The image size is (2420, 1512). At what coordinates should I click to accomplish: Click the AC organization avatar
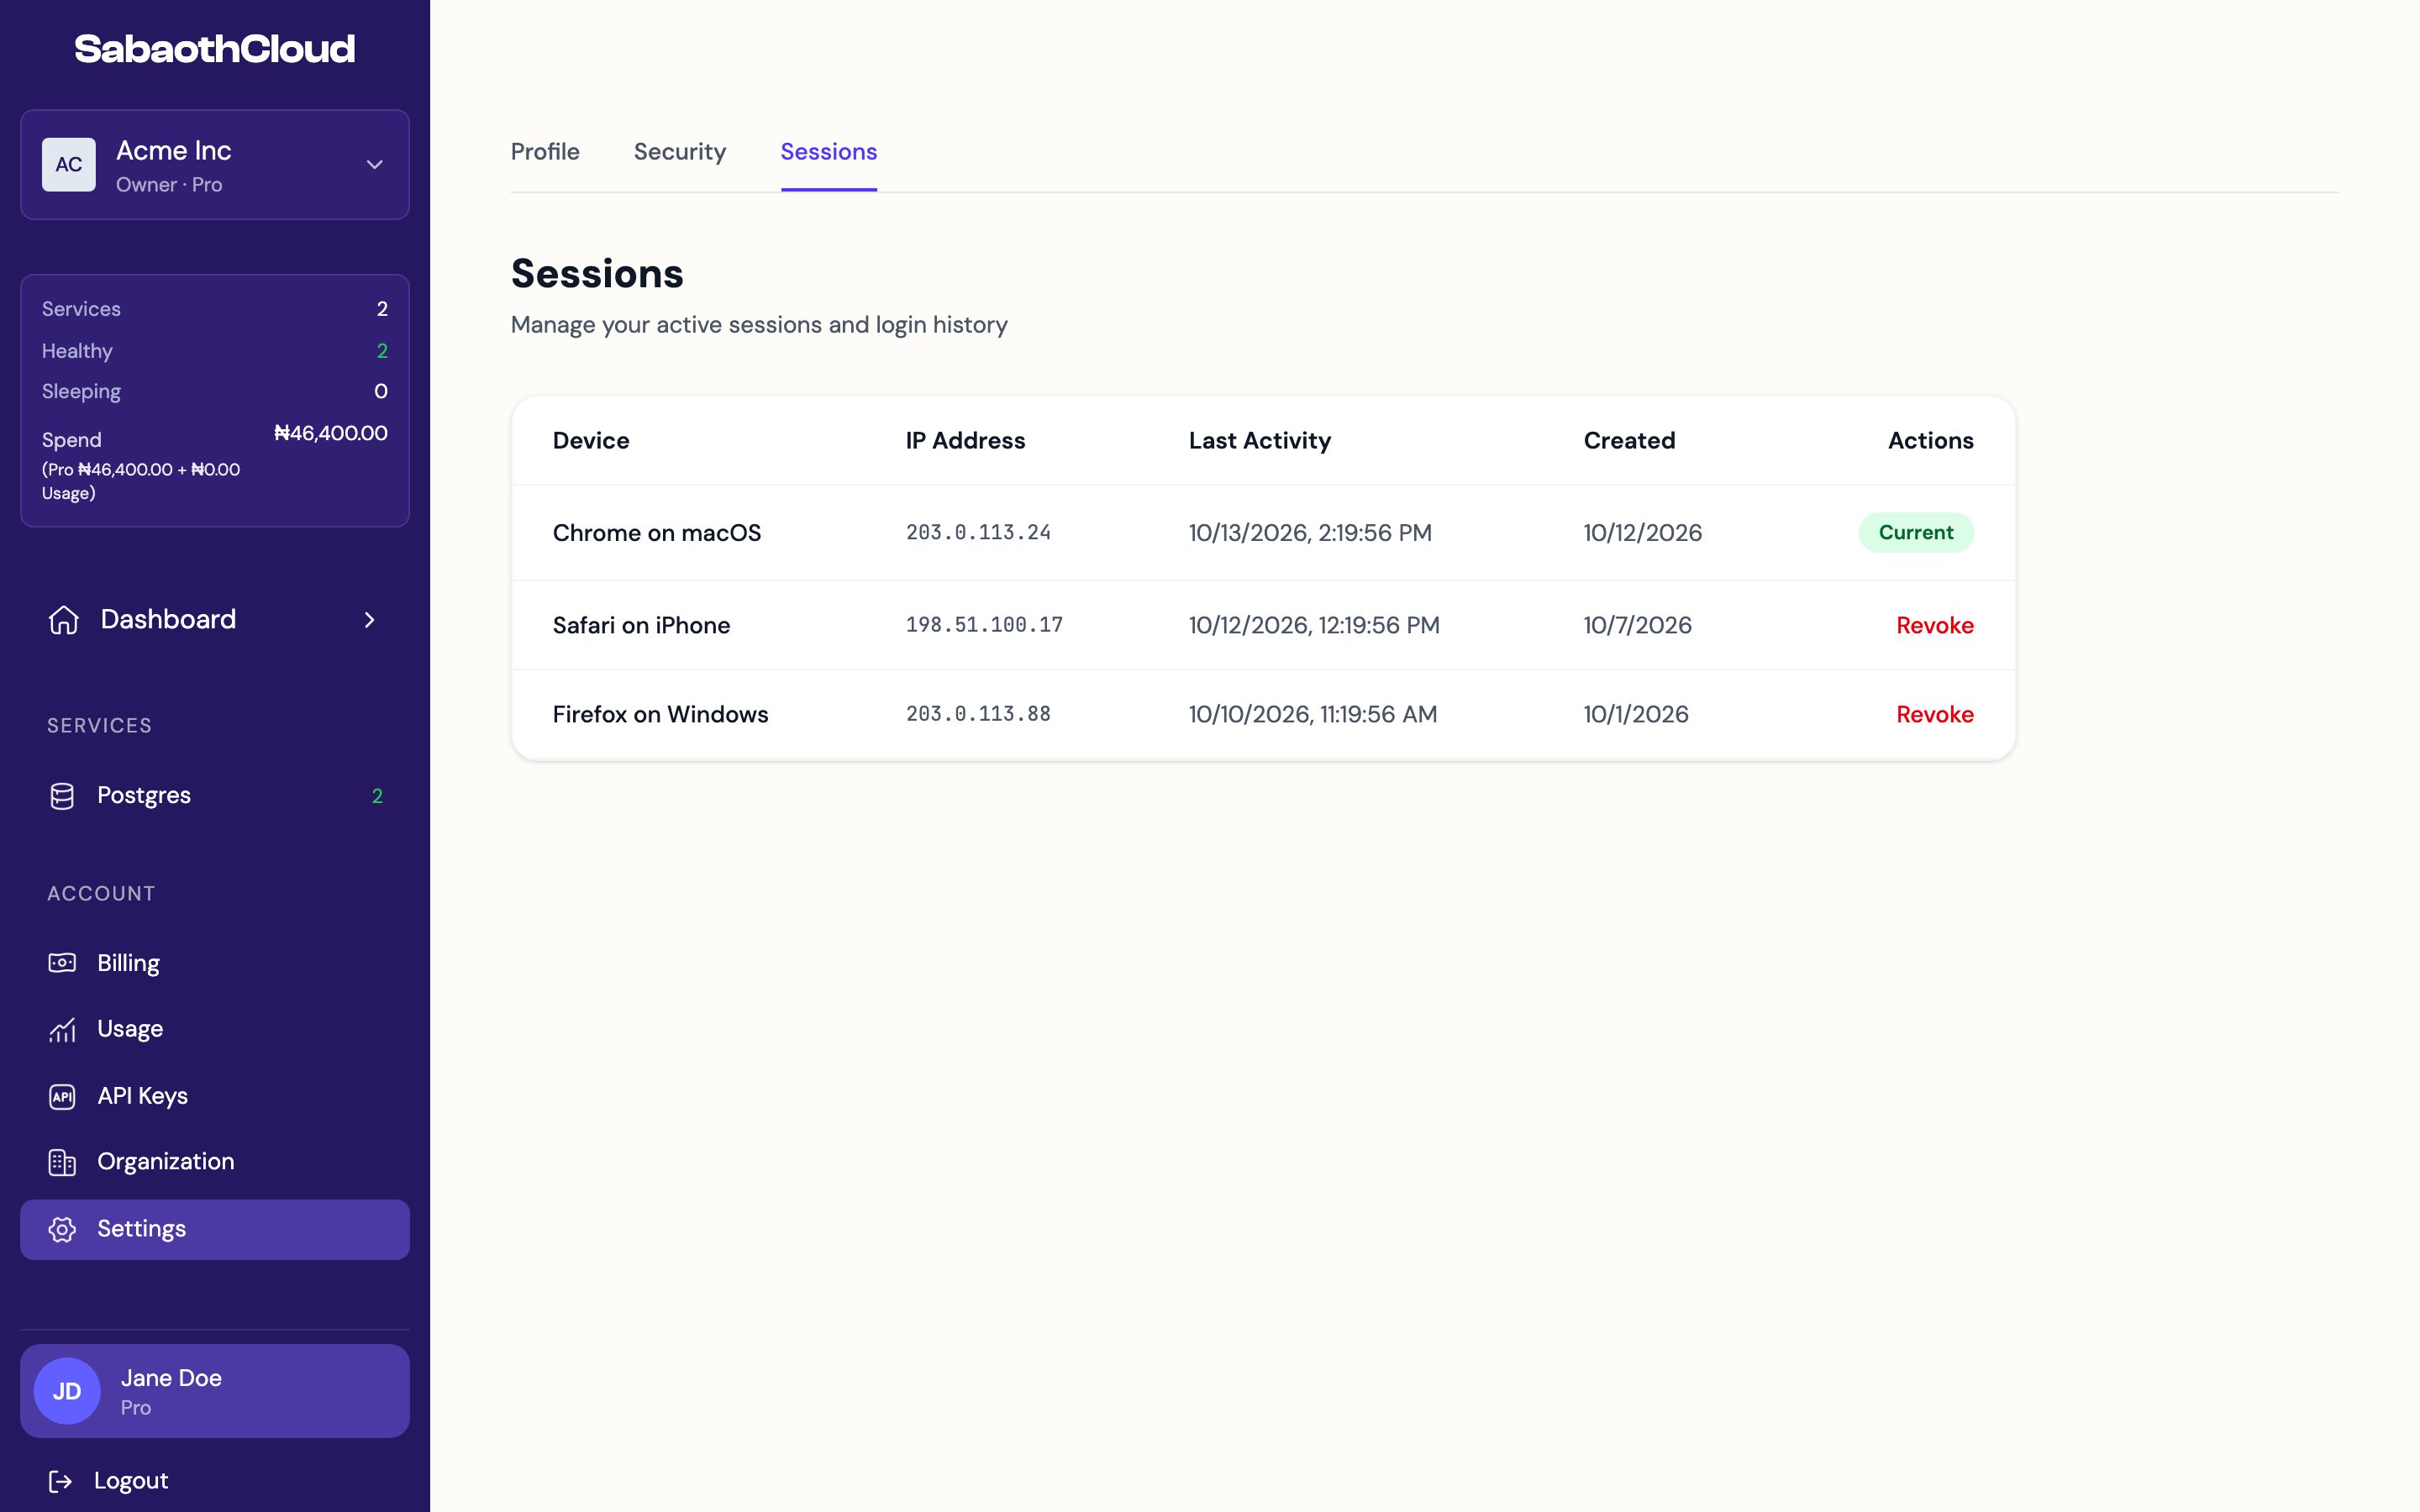(69, 165)
